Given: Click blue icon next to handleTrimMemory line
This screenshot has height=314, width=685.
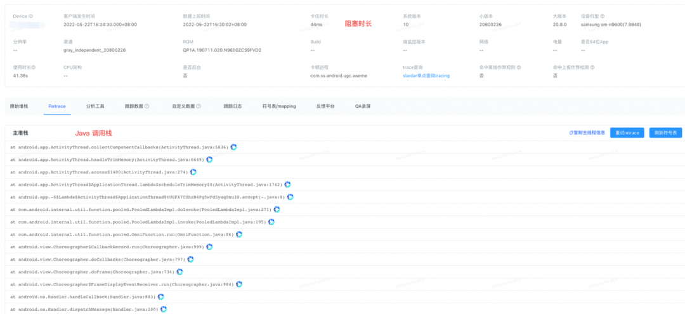Looking at the screenshot, I should (x=210, y=160).
